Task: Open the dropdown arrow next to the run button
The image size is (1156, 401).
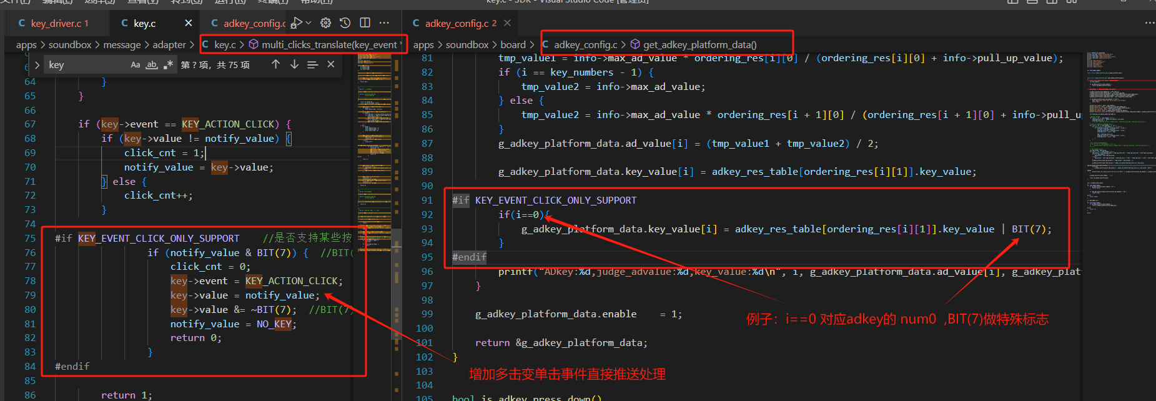Action: pyautogui.click(x=308, y=23)
